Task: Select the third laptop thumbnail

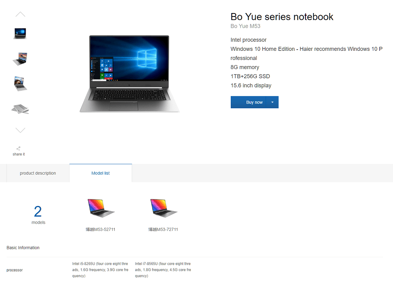Action: tap(20, 84)
